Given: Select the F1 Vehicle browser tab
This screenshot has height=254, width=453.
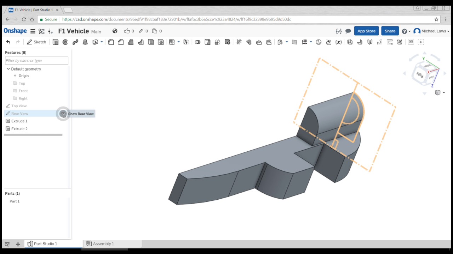Looking at the screenshot, I should (x=34, y=10).
